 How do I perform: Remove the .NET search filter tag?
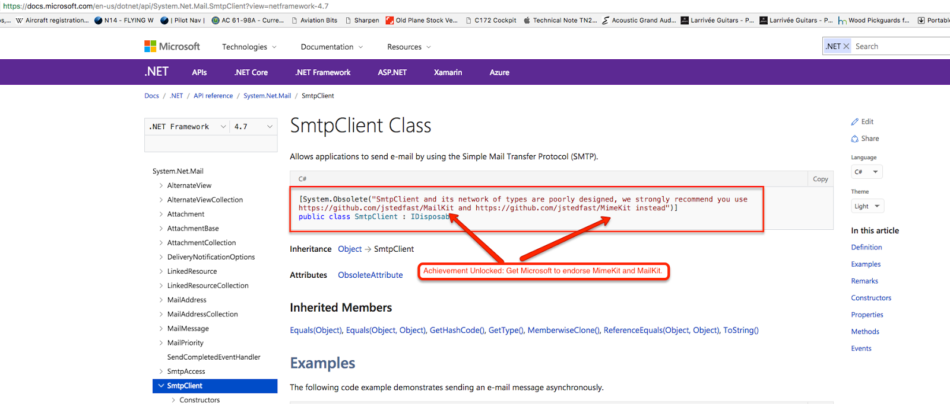point(846,46)
